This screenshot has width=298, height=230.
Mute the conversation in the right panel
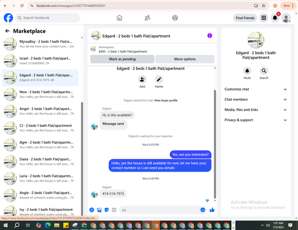point(247,70)
